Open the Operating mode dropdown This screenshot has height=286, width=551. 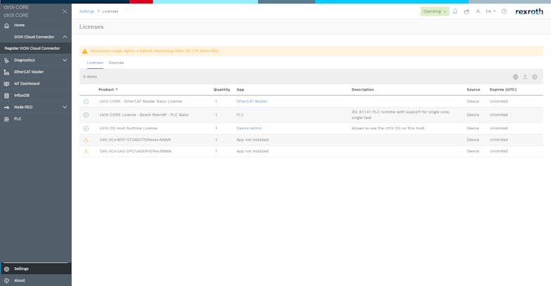tap(435, 11)
